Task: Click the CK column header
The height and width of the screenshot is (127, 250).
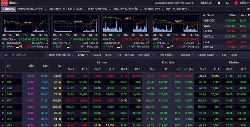Action: click(x=9, y=66)
